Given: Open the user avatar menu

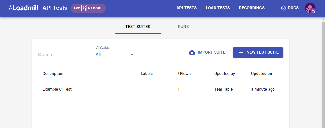Looking at the screenshot, I should (x=310, y=8).
